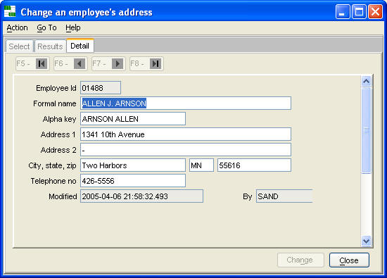Click the scrollbar down arrow
The width and height of the screenshot is (387, 278).
pos(367,241)
